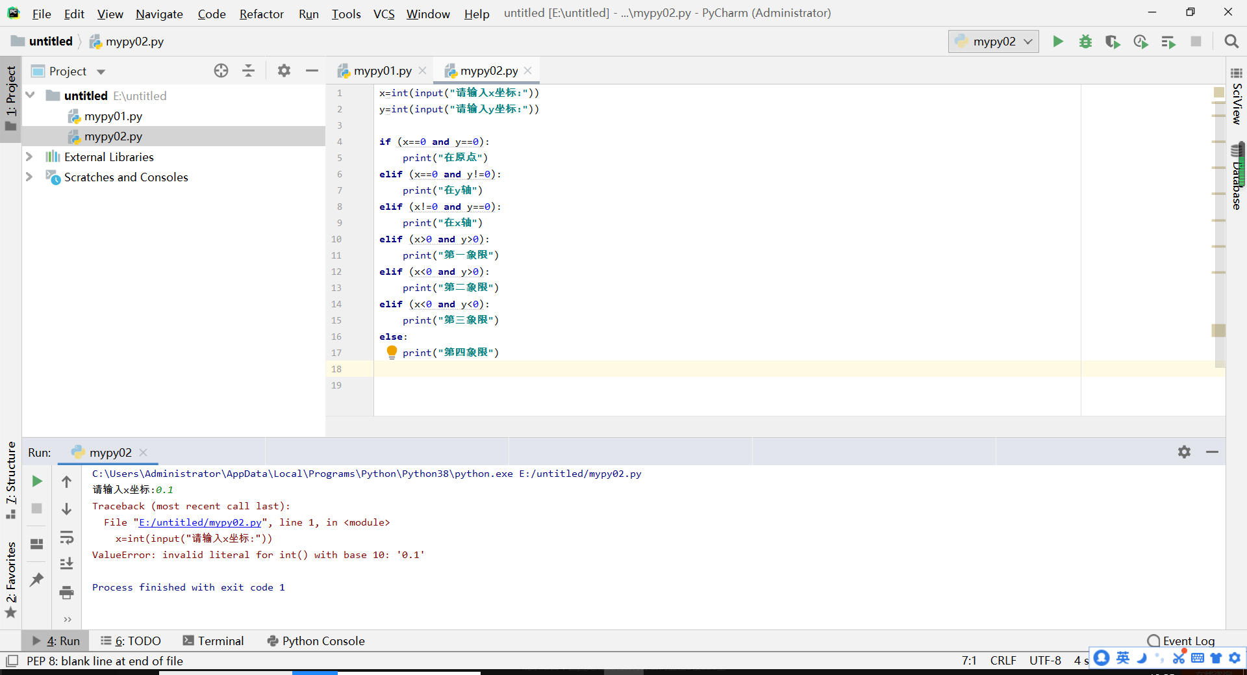
Task: Click the CRLF line separator status entry
Action: click(x=1003, y=660)
